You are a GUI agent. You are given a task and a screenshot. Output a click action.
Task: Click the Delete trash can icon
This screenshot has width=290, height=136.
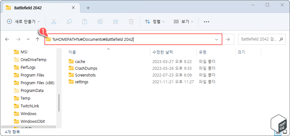[x=131, y=22]
